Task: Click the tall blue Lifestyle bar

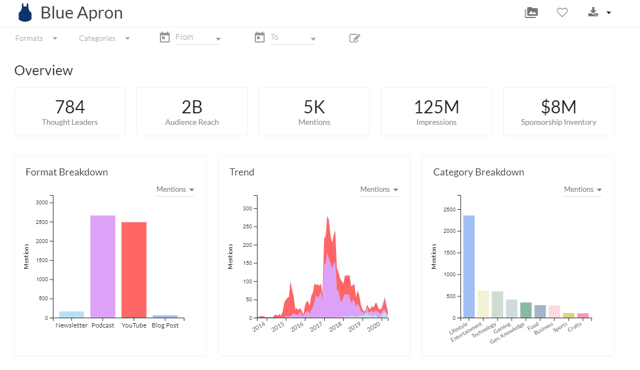Action: (x=469, y=266)
